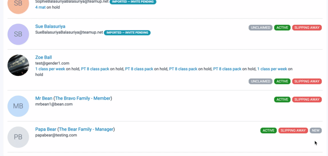Viewport: 328px width, 156px height.
Task: Click Mr Bean's MB avatar
Action: (18, 106)
